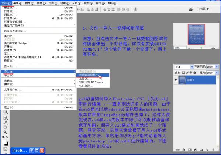Screen dimensions: 221x155
Task: Open the 视图 menu
Action: pos(88,3)
